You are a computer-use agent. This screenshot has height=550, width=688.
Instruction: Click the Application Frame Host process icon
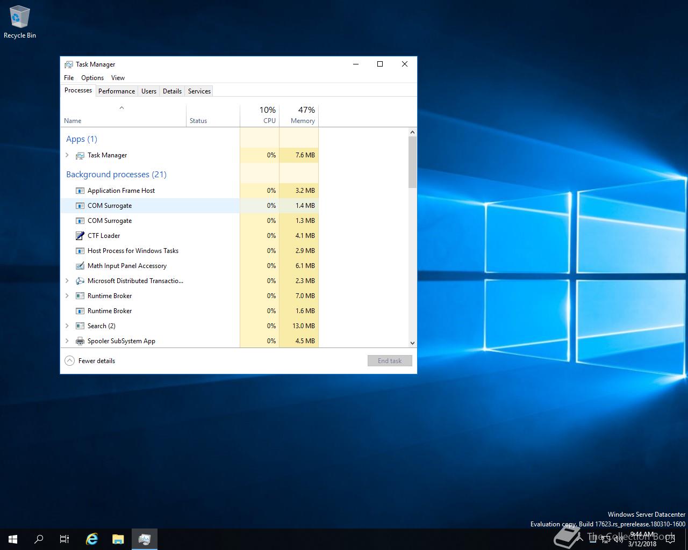coord(80,191)
